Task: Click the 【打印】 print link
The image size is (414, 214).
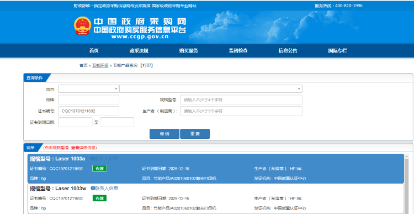Action: (x=146, y=66)
